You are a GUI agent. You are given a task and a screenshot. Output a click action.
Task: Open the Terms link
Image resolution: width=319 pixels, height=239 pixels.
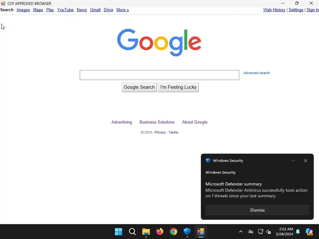(x=173, y=132)
